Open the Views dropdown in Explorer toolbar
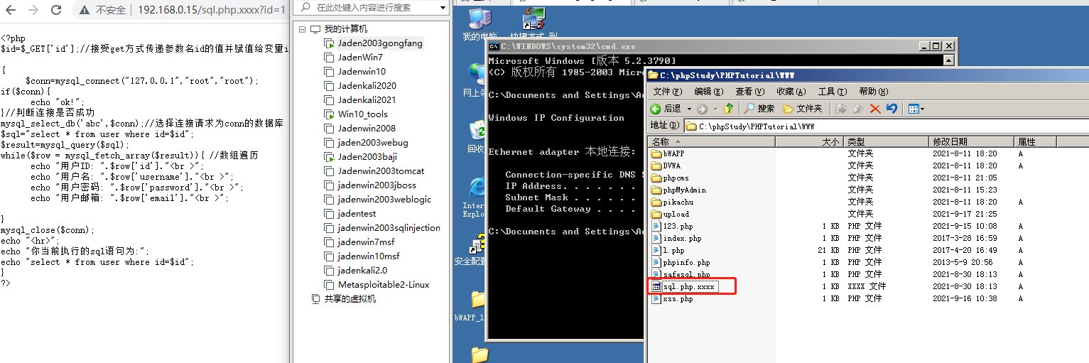This screenshot has width=1089, height=363. [916, 109]
